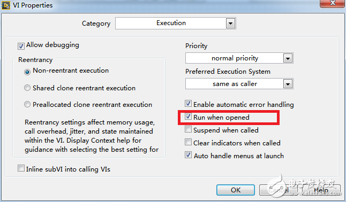Click the normal priority combo box
Viewport: 346px width, 202px height.
(239, 58)
